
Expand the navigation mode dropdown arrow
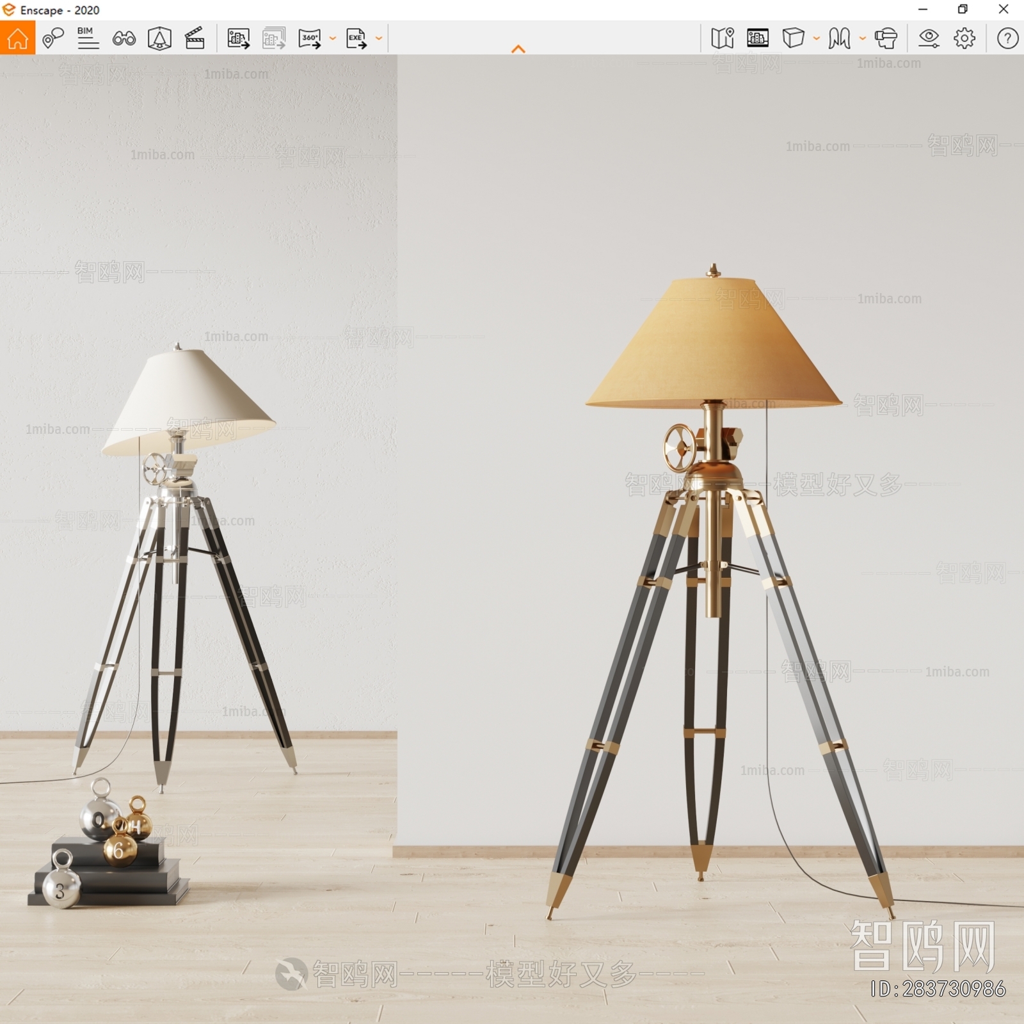[x=863, y=38]
